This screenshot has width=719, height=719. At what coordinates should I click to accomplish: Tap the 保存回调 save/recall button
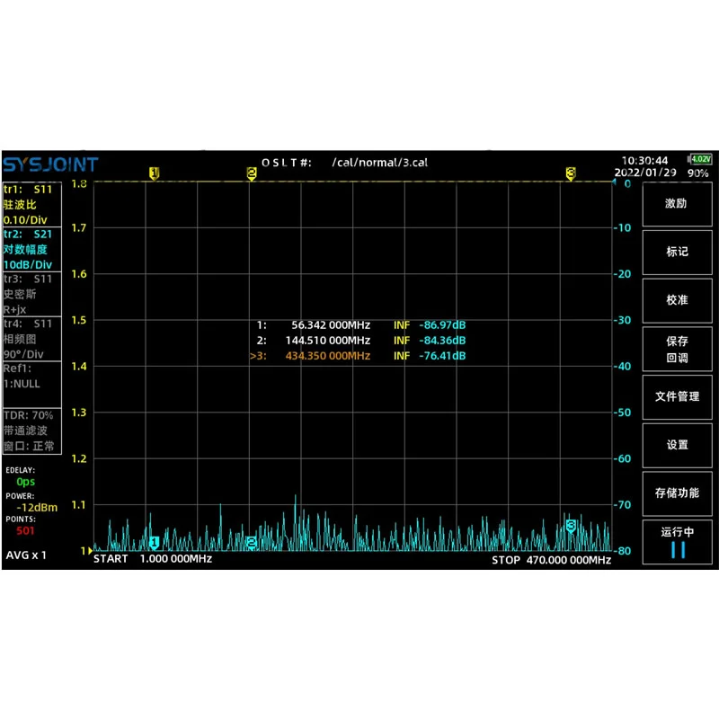coord(677,349)
